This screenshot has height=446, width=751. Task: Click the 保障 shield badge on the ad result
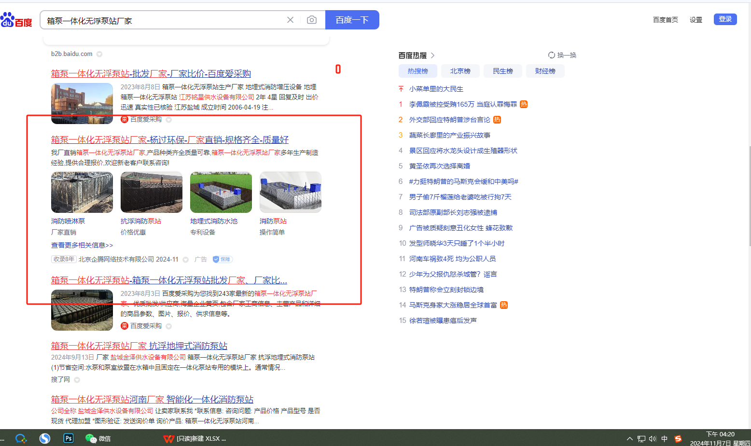(x=223, y=259)
